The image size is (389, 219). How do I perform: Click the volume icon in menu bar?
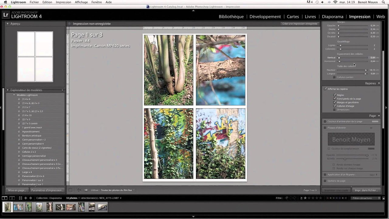click(322, 2)
